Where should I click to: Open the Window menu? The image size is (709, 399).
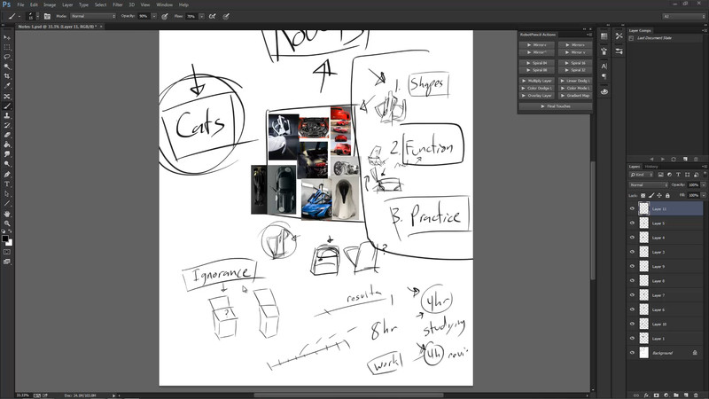click(164, 4)
